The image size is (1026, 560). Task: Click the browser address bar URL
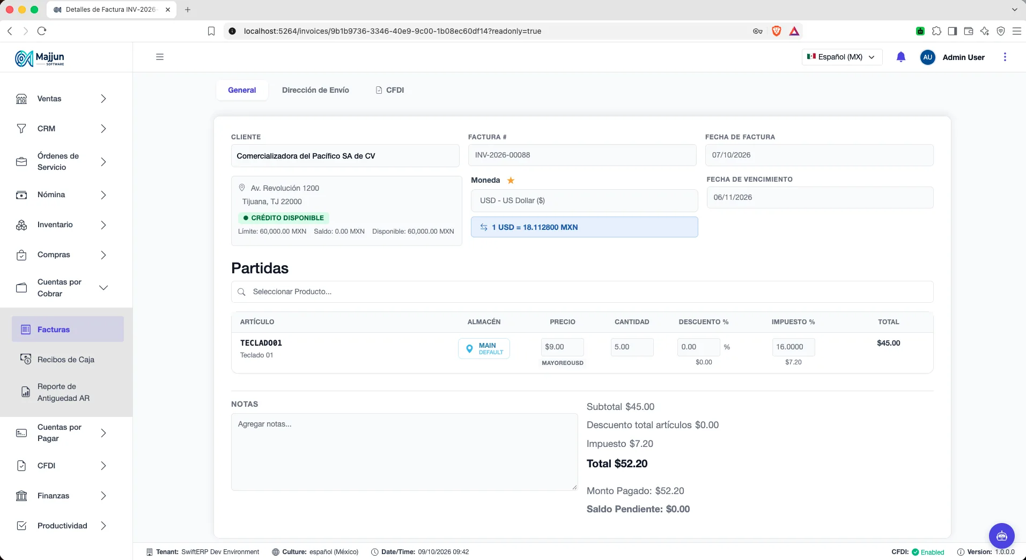392,31
